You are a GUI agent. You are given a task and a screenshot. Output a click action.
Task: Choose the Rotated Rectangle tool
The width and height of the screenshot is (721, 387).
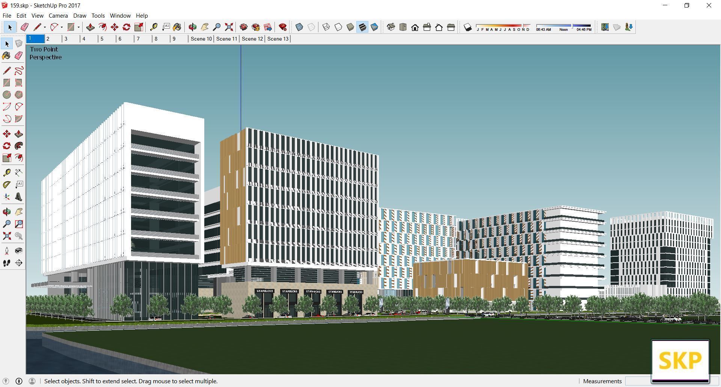(19, 83)
